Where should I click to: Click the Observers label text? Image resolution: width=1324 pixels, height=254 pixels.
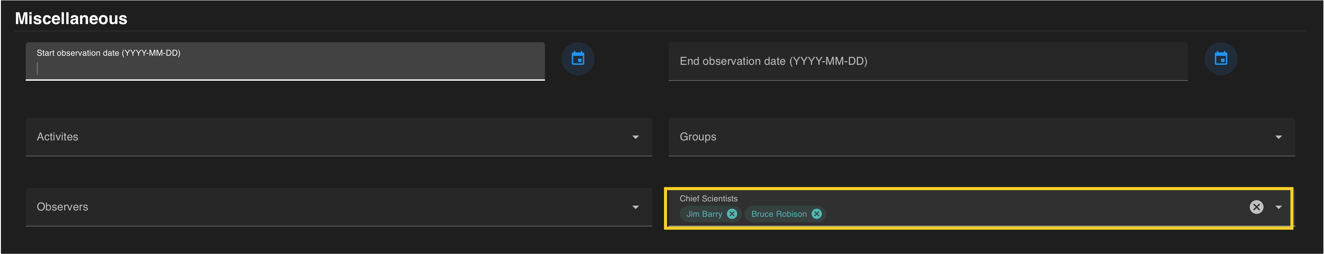62,207
